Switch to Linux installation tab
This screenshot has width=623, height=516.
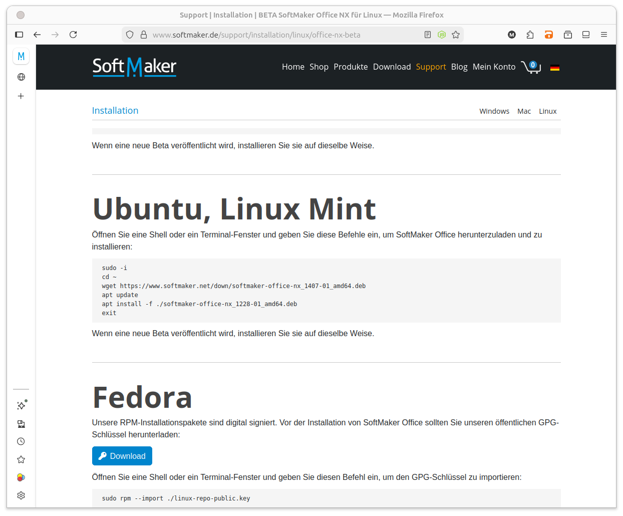pos(548,111)
